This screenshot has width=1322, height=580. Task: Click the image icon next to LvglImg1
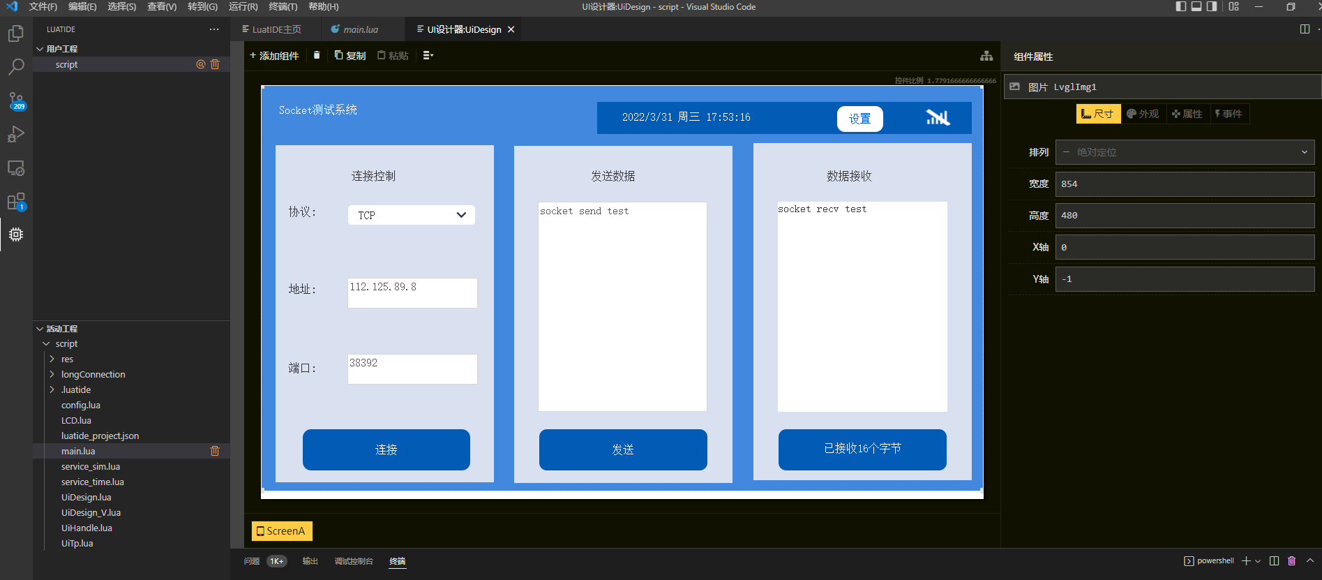coord(1015,87)
